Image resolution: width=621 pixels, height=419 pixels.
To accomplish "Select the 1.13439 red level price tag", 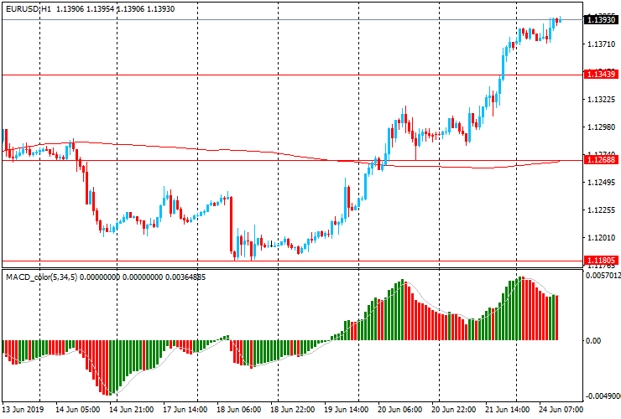I will [601, 75].
